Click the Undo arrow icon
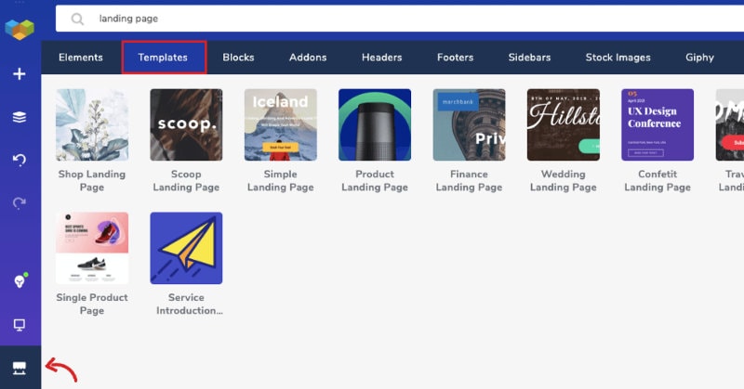This screenshot has width=744, height=389. click(x=20, y=160)
